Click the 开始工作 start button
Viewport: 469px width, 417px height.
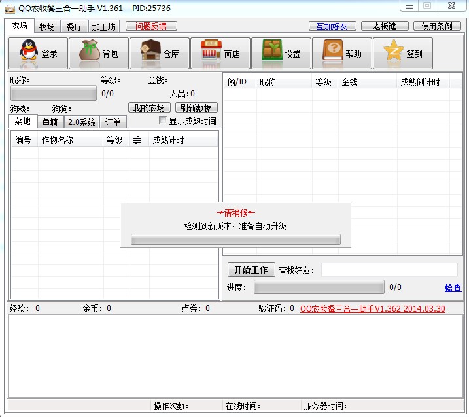(251, 270)
